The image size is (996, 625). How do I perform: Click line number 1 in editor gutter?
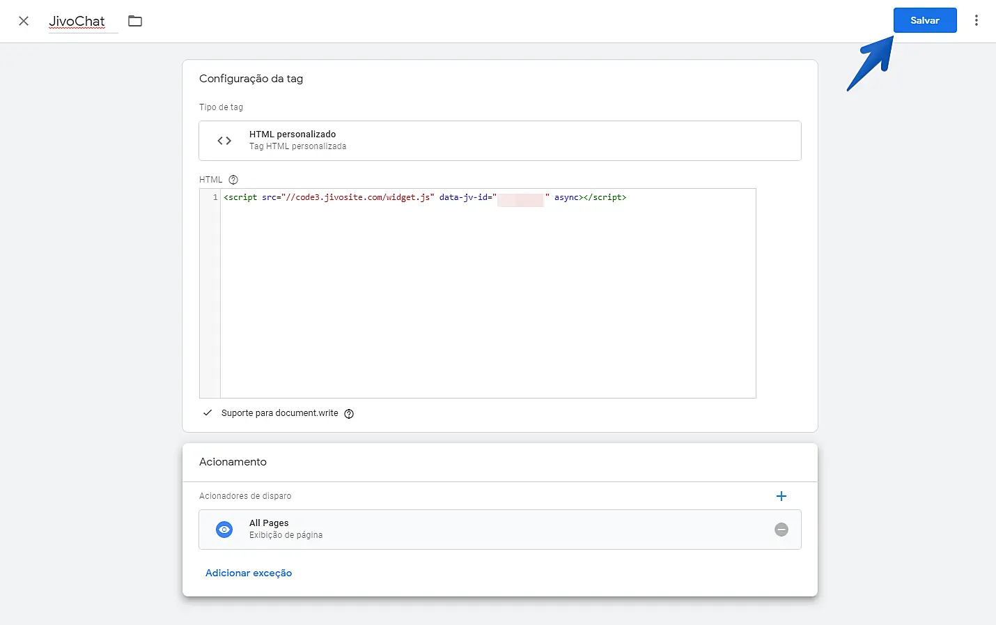pyautogui.click(x=215, y=198)
